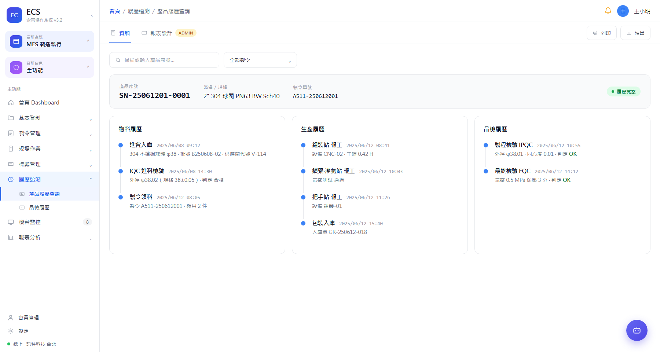Open the chatbot assistant floating button

637,330
